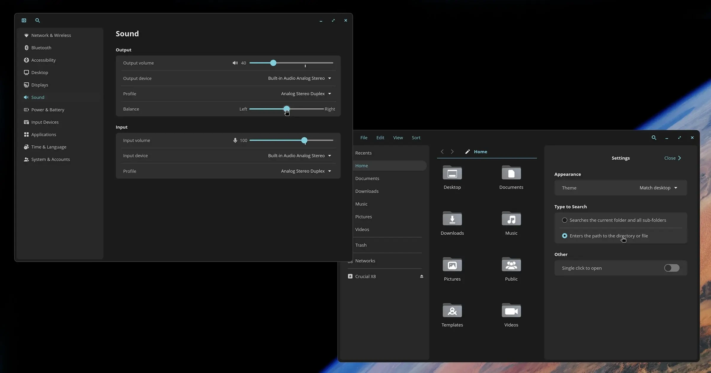711x373 pixels.
Task: Click the Input volume slider track
Action: coord(291,140)
